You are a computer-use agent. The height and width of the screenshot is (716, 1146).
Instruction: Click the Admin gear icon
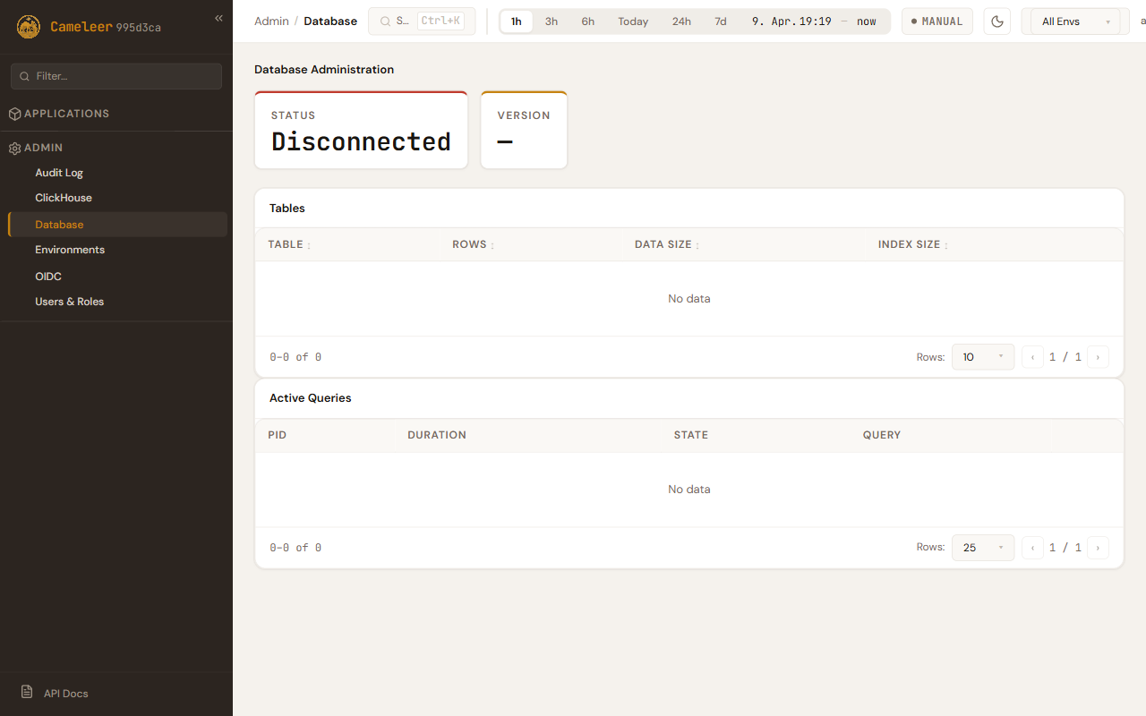coord(14,148)
